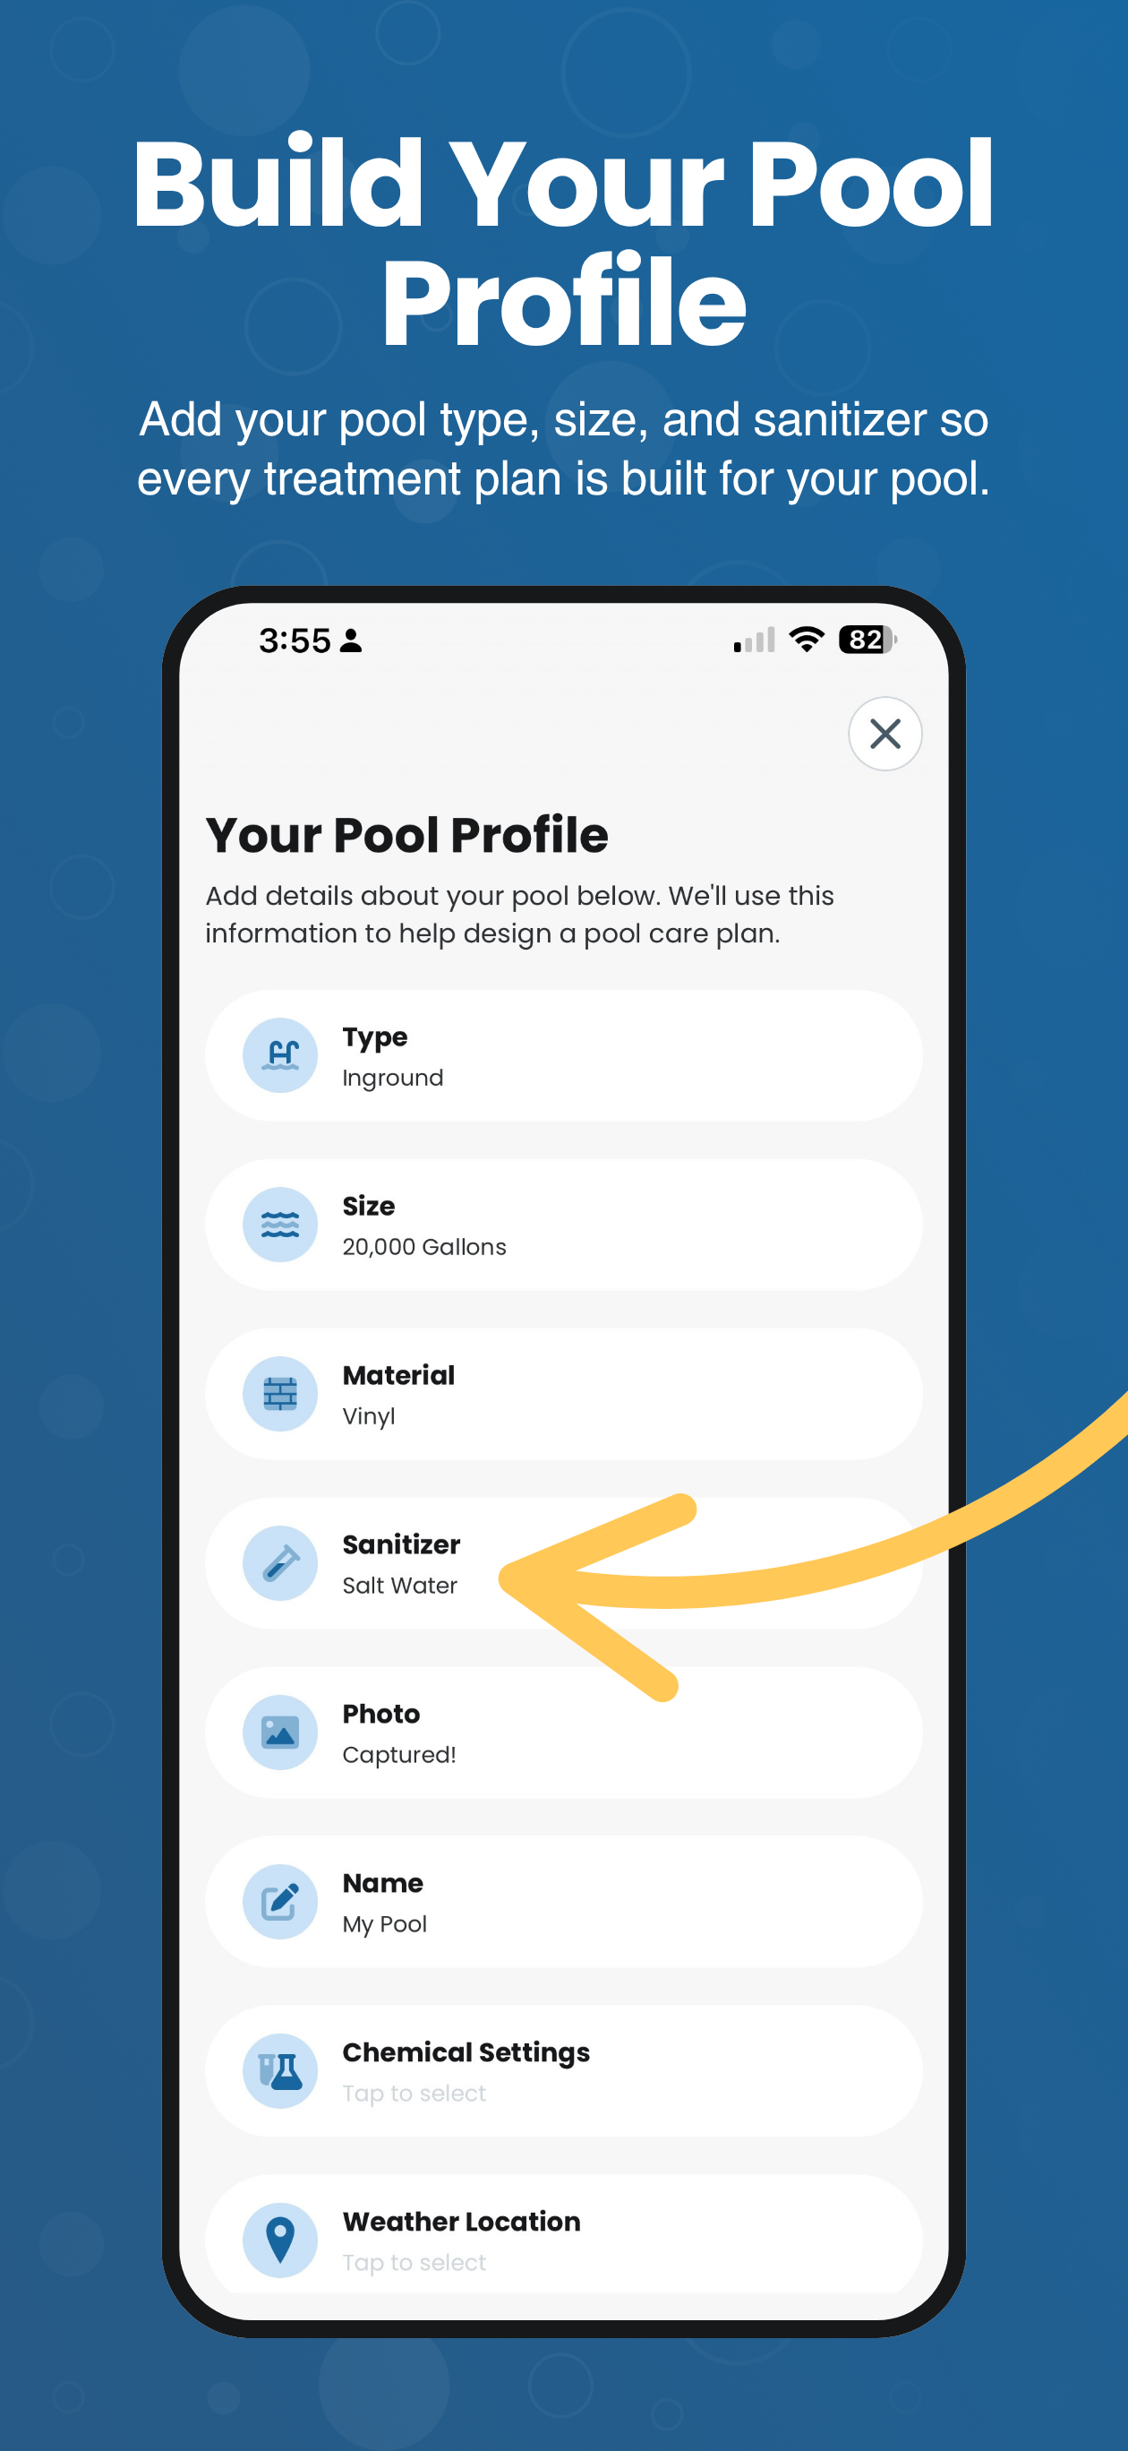Open the Photo row marked Captured!
Image resolution: width=1128 pixels, height=2451 pixels.
tap(563, 1733)
